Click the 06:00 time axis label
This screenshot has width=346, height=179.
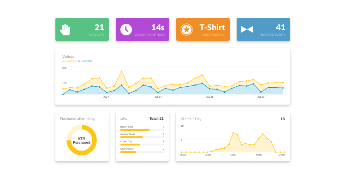[x=208, y=155]
